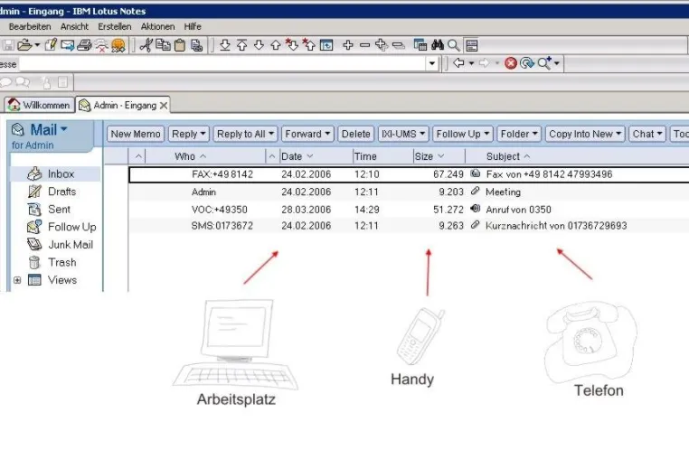689x459 pixels.
Task: Click the navigate-next down arrow icon
Action: (x=259, y=45)
